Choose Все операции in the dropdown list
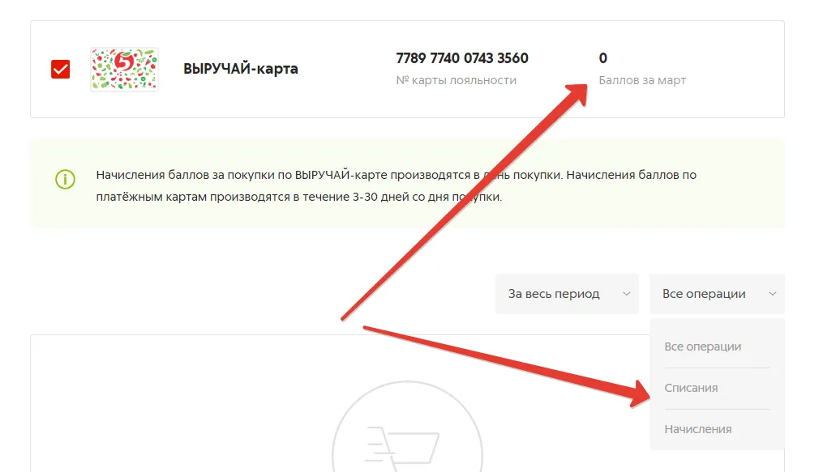 click(x=703, y=347)
